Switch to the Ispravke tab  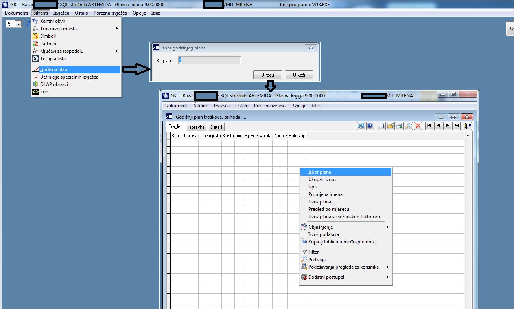(196, 127)
